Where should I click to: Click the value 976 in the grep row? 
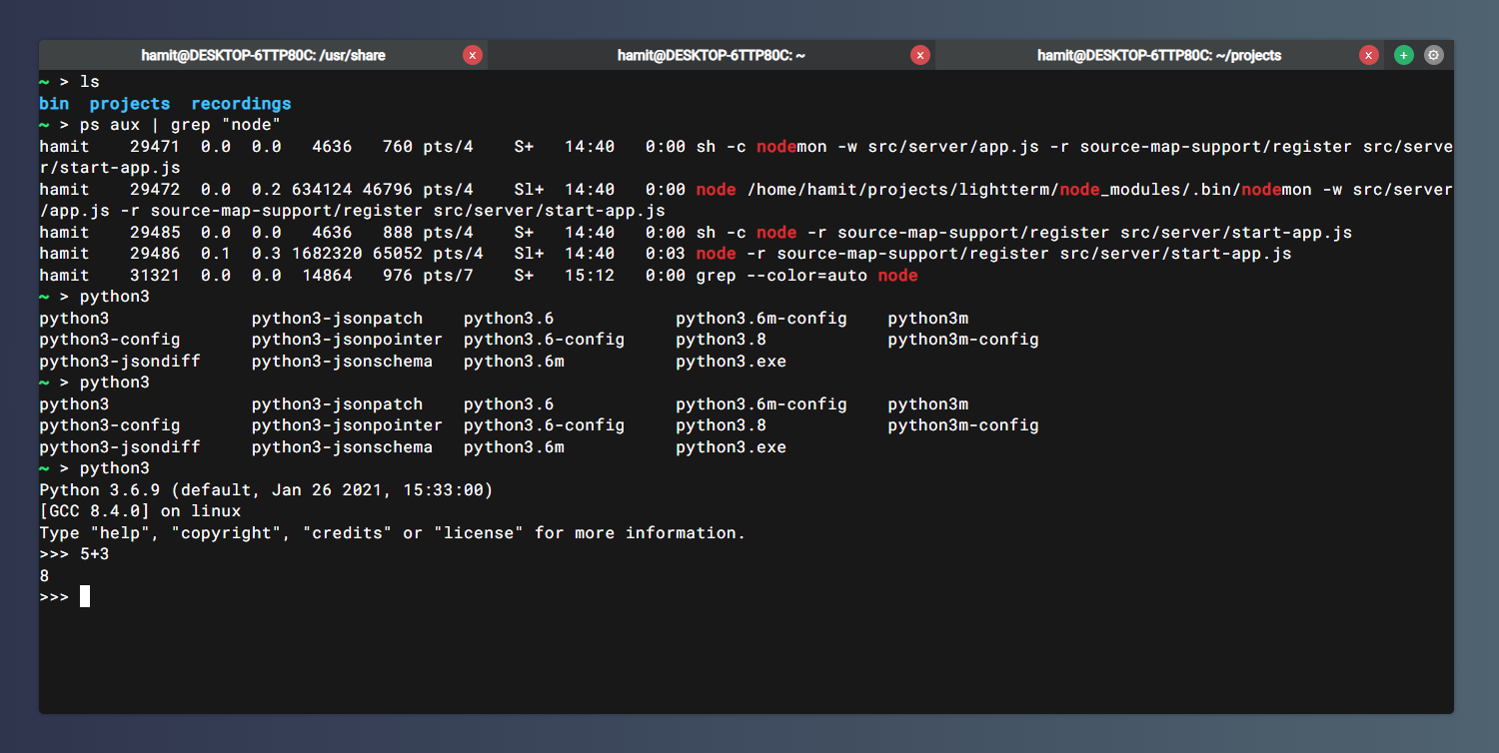click(x=398, y=276)
